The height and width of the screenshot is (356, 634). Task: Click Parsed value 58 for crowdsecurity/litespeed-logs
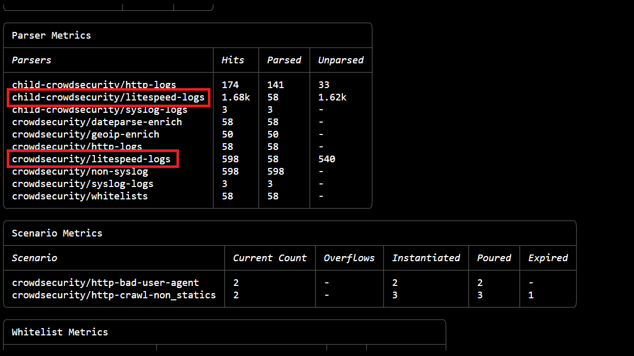(273, 159)
